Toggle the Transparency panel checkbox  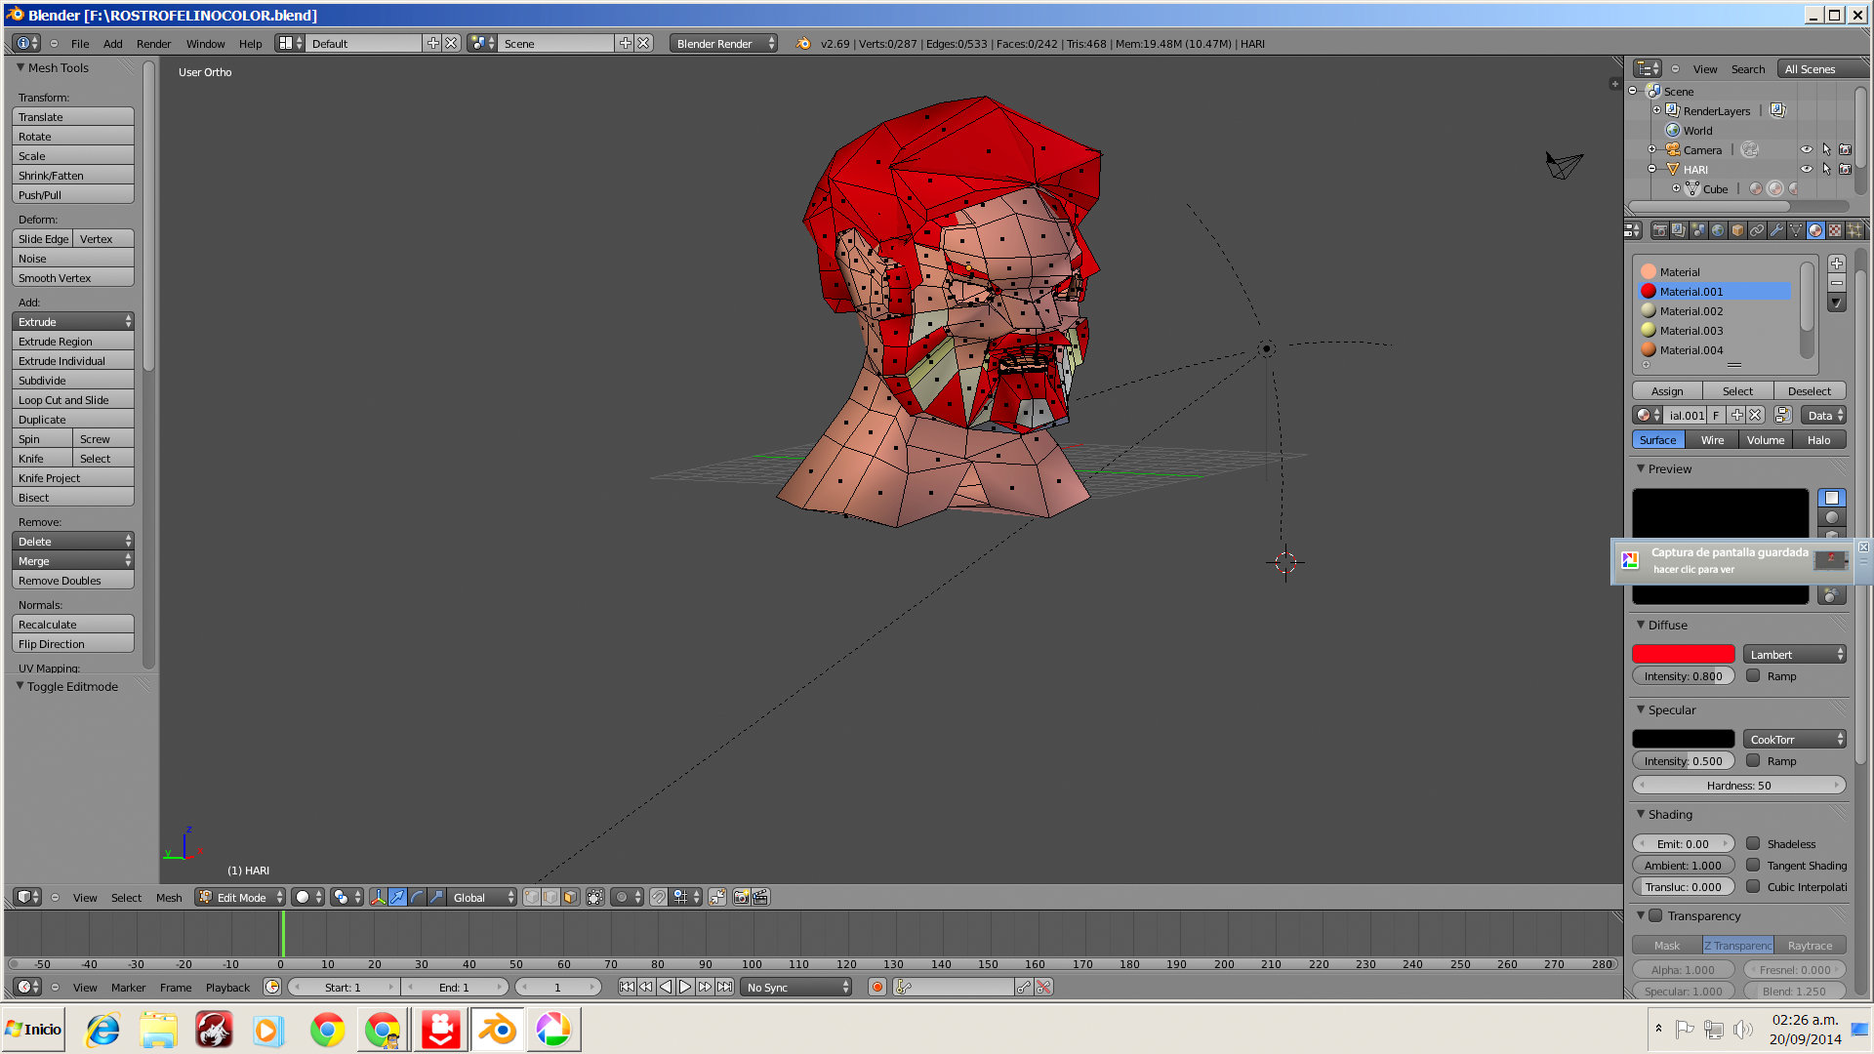coord(1655,915)
